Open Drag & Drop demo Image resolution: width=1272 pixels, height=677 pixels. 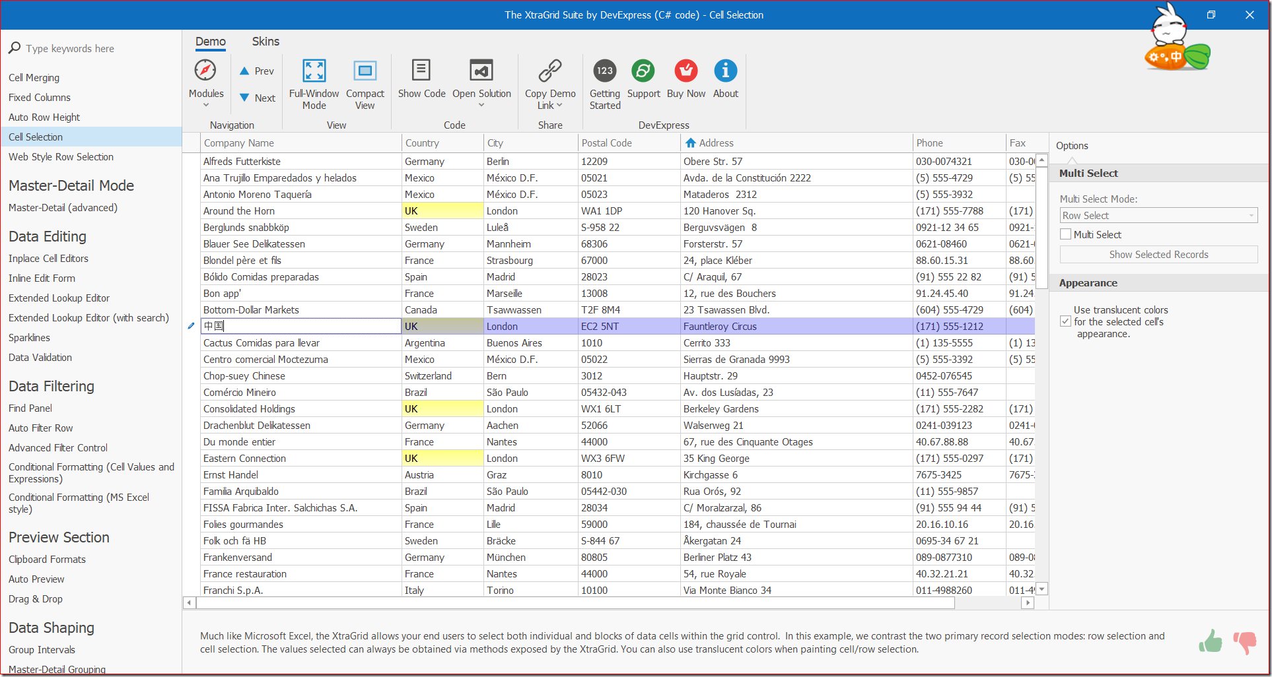(x=36, y=599)
